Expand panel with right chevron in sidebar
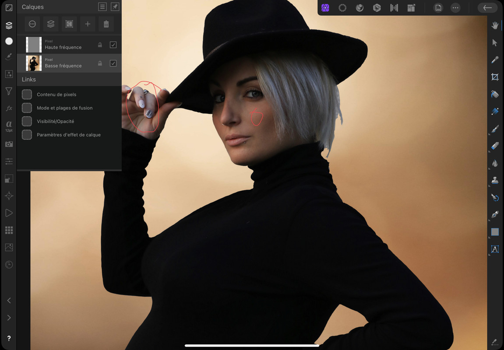The image size is (504, 350). [x=9, y=318]
